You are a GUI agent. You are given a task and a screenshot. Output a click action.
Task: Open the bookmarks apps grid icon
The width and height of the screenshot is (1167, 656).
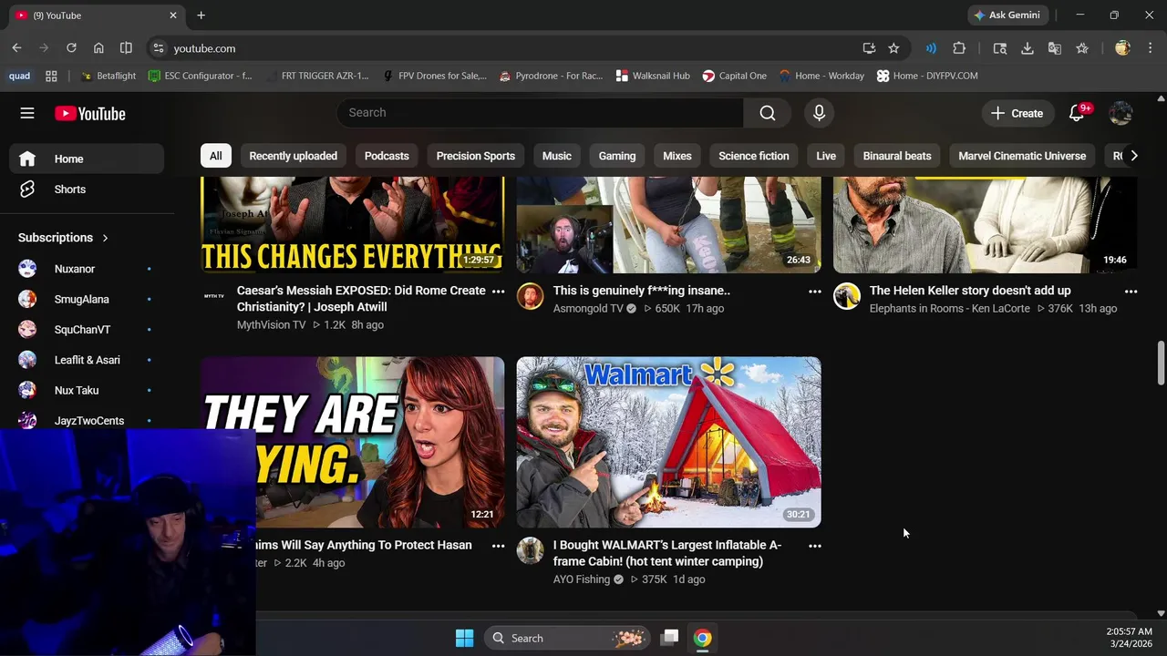click(51, 76)
